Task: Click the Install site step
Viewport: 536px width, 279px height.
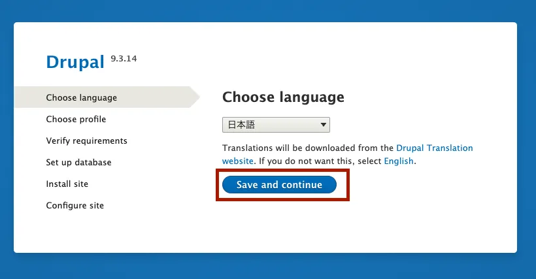Action: 67,184
